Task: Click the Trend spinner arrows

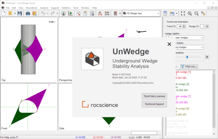Action: [x=184, y=26]
